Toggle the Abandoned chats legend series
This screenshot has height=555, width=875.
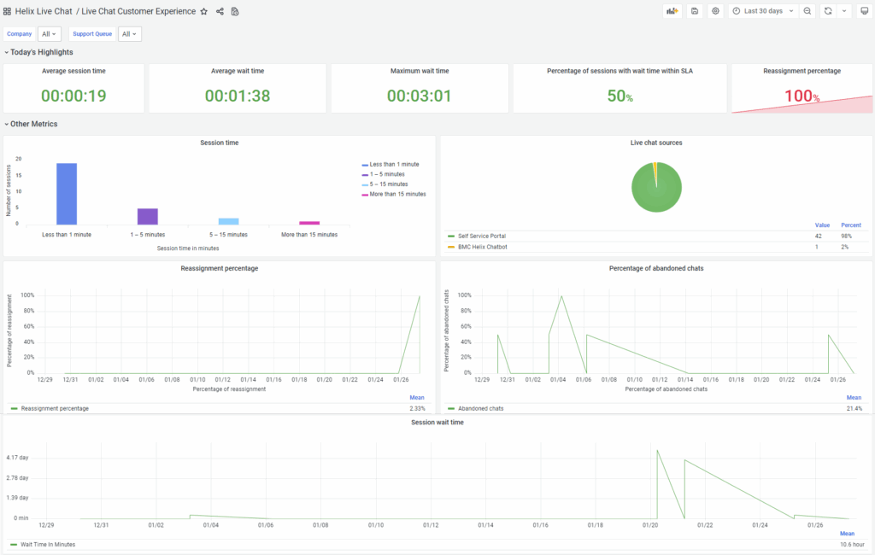pyautogui.click(x=479, y=408)
